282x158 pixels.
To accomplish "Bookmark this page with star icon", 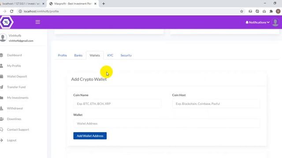I will point(241,11).
